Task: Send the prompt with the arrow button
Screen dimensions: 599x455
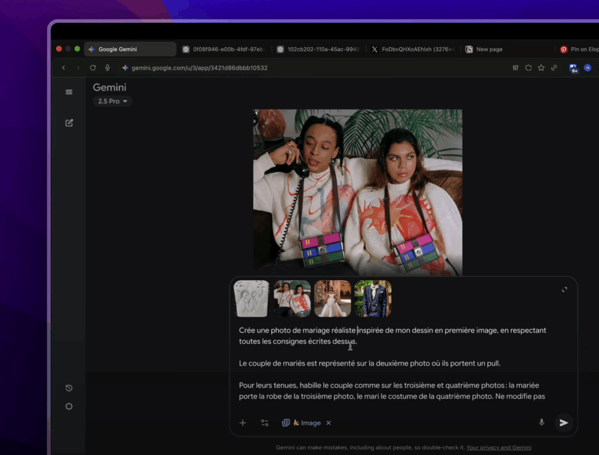Action: [563, 423]
